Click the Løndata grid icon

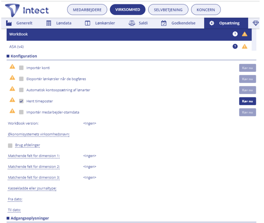(49, 23)
